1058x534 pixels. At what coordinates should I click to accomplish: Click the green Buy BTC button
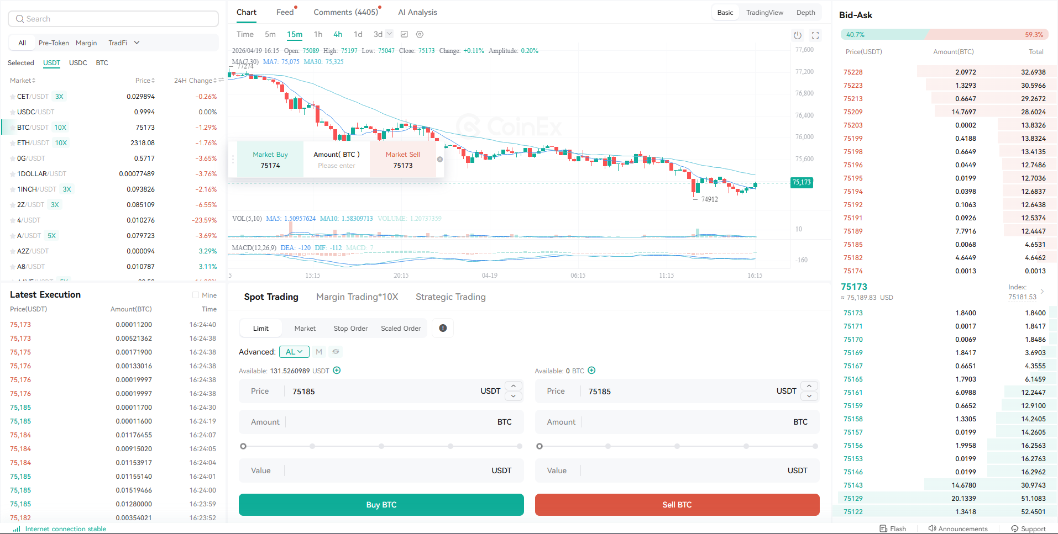pyautogui.click(x=381, y=505)
